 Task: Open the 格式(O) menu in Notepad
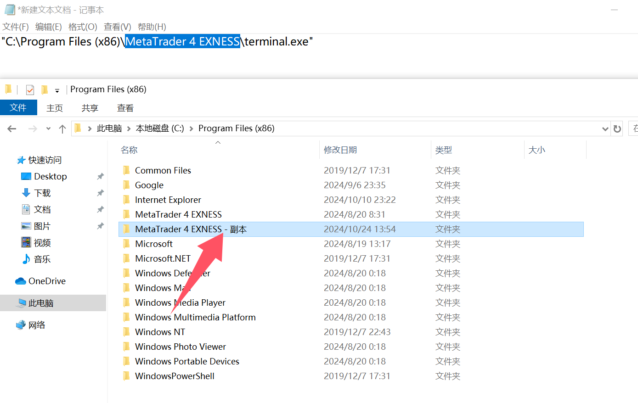pyautogui.click(x=83, y=27)
